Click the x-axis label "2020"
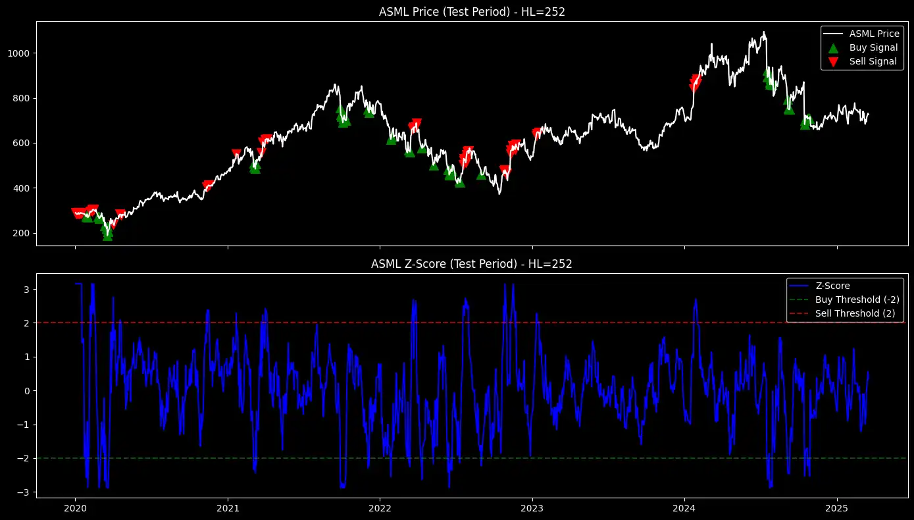This screenshot has height=520, width=914. pyautogui.click(x=75, y=508)
